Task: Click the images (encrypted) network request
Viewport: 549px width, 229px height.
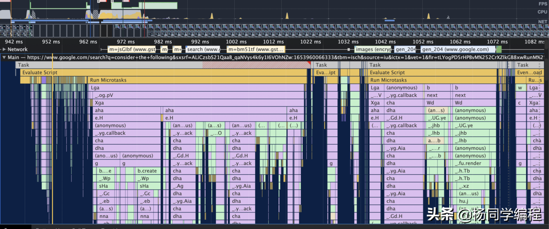Action: (373, 49)
